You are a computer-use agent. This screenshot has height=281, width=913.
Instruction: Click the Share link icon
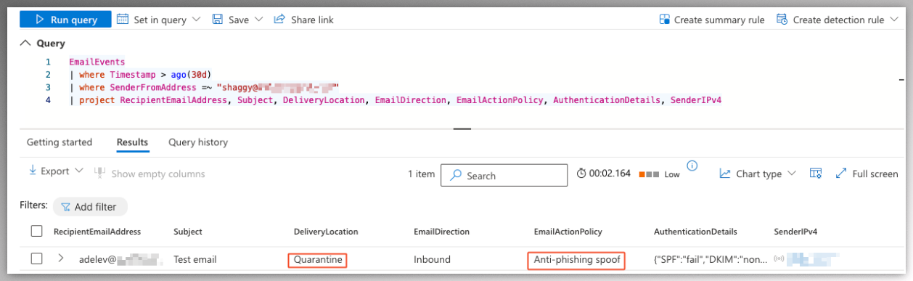[x=279, y=20]
